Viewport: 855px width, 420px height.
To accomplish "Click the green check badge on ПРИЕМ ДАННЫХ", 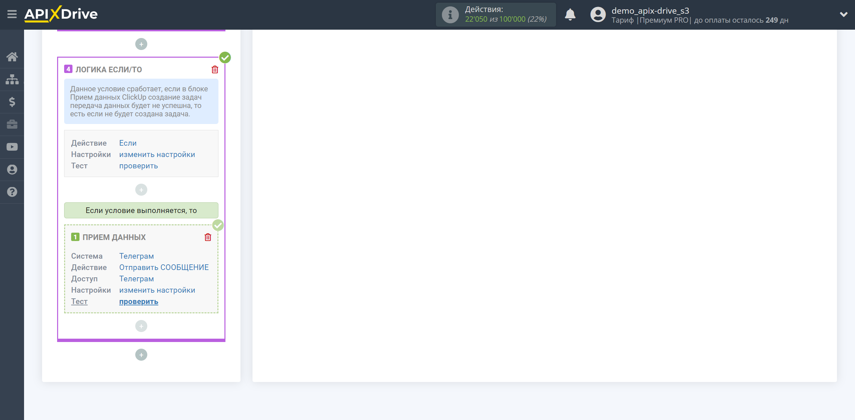I will (218, 225).
